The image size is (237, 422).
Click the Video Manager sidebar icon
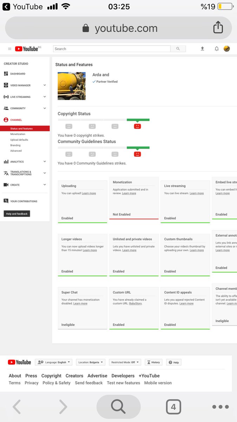pyautogui.click(x=6, y=85)
